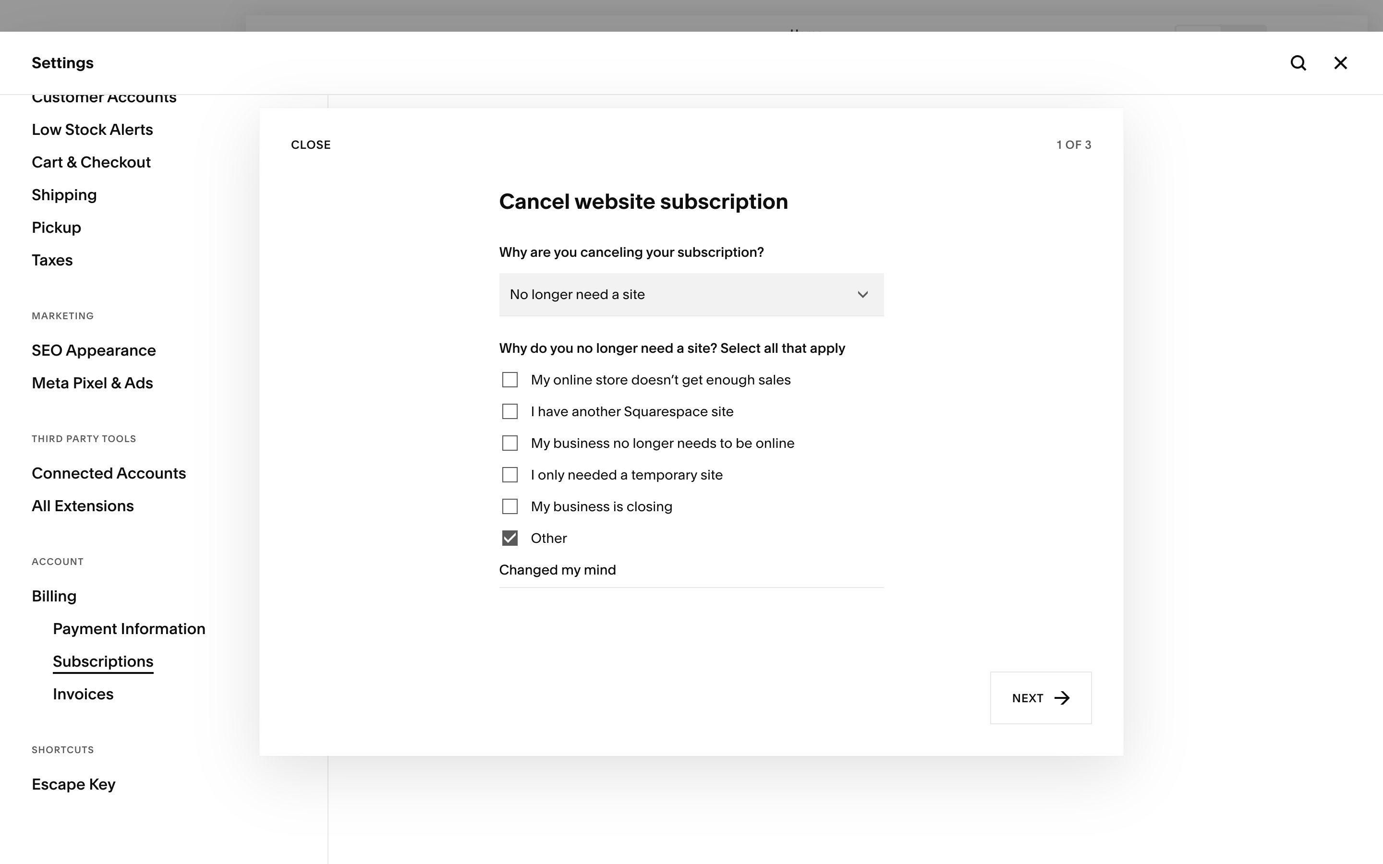Open Payment Information

129,629
